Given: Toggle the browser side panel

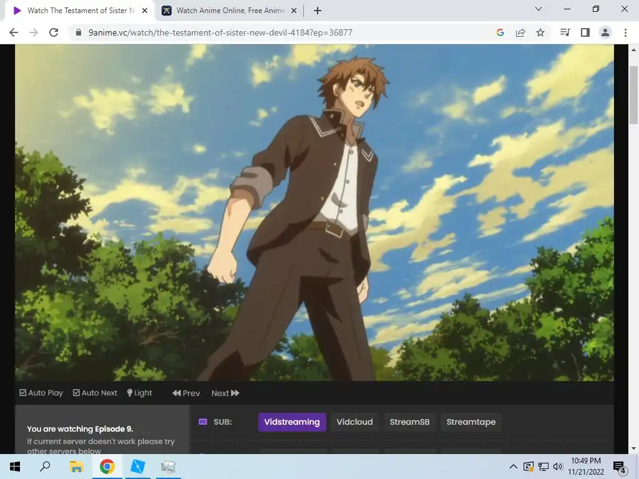Looking at the screenshot, I should 585,32.
